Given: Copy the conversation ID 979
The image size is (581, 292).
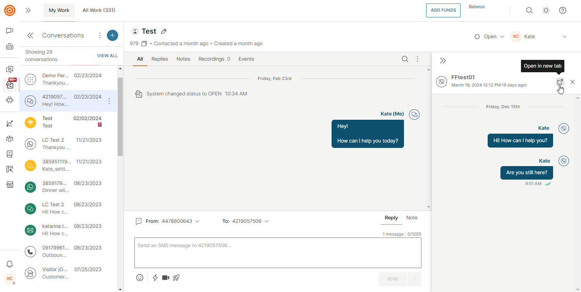Looking at the screenshot, I should [x=144, y=44].
